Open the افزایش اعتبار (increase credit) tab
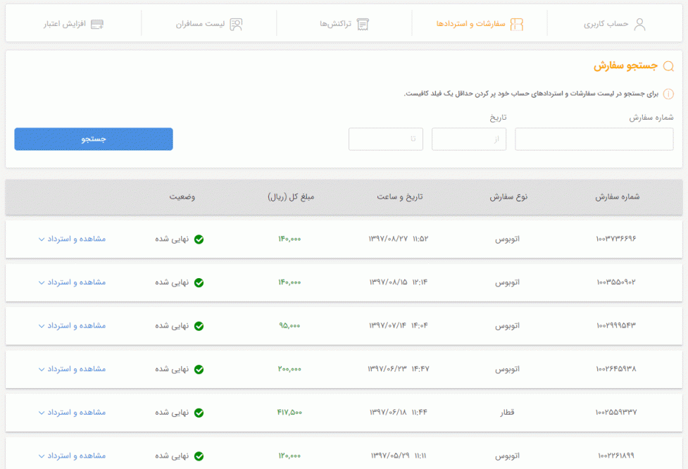This screenshot has width=688, height=469. pos(73,24)
